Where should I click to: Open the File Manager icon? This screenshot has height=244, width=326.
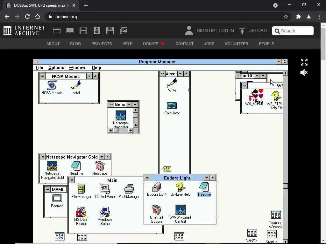pyautogui.click(x=81, y=189)
